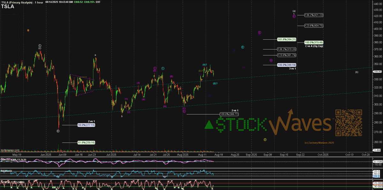This screenshot has width=383, height=190.
Task: Click the RSI(C,13) indicator label
Action: 6,171
